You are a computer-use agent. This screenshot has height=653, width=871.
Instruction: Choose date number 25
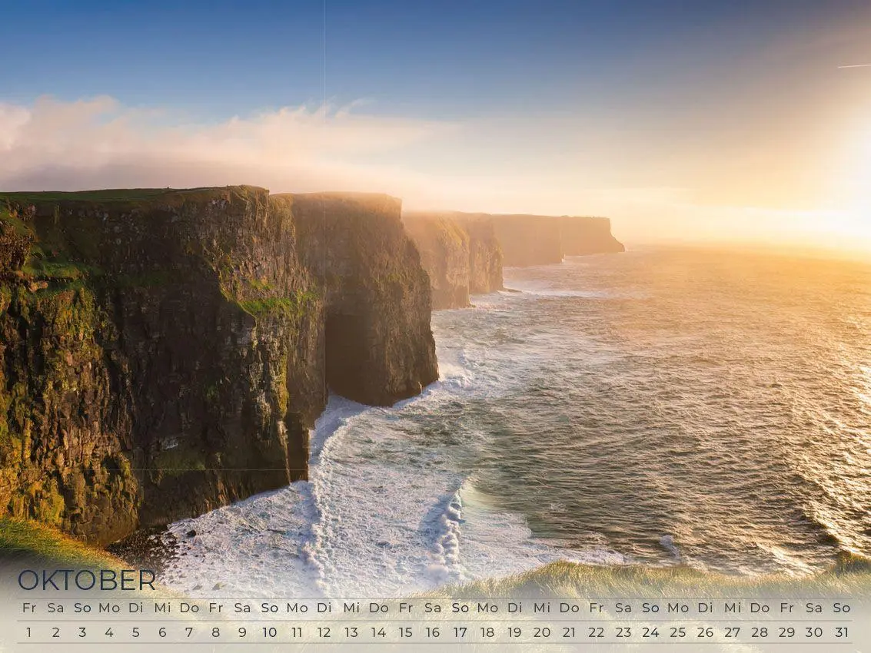click(678, 632)
